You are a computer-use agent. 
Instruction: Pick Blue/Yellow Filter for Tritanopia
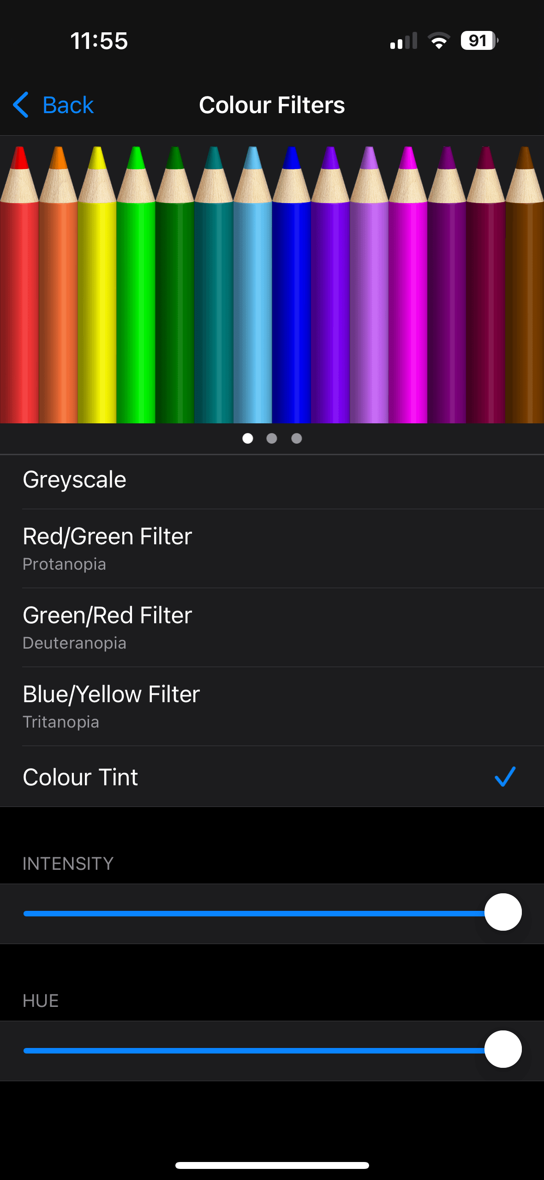coord(272,706)
